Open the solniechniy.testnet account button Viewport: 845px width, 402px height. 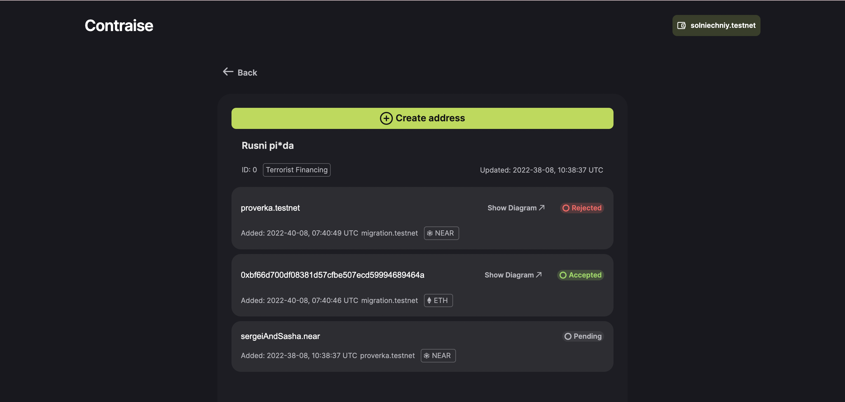[x=716, y=25]
